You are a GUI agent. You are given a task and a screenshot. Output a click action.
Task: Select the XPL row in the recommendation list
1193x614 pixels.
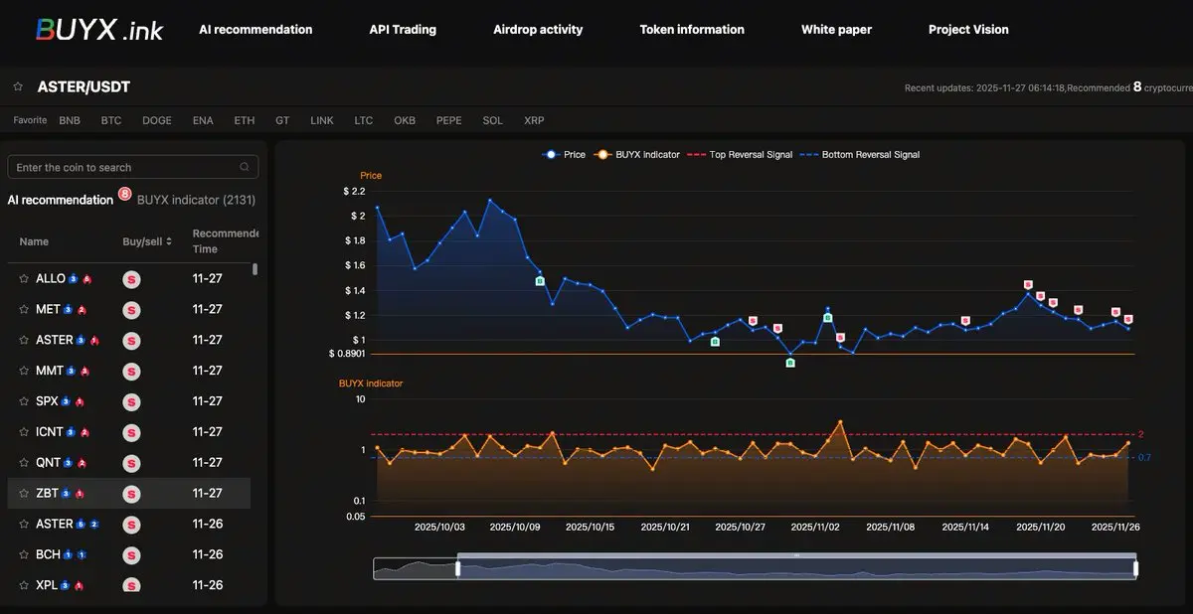click(47, 585)
